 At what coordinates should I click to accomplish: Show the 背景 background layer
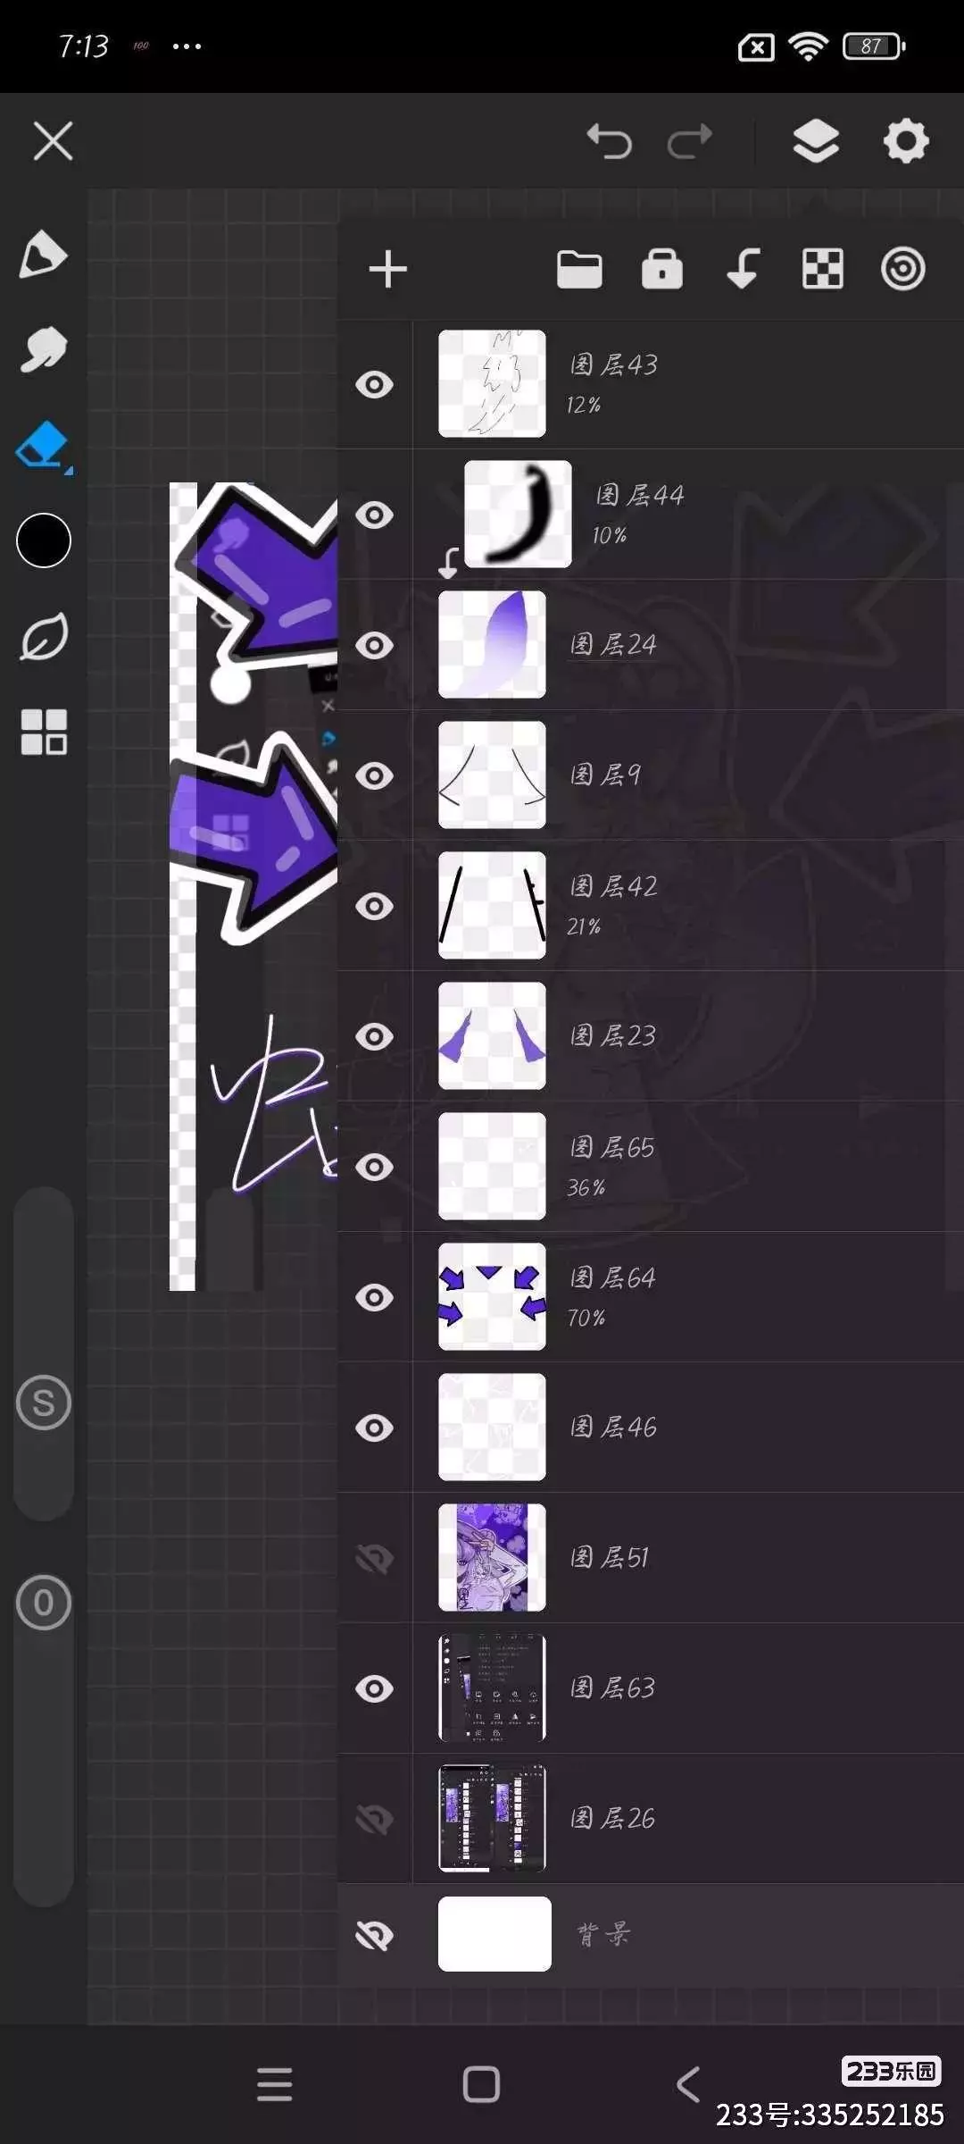(x=374, y=1934)
